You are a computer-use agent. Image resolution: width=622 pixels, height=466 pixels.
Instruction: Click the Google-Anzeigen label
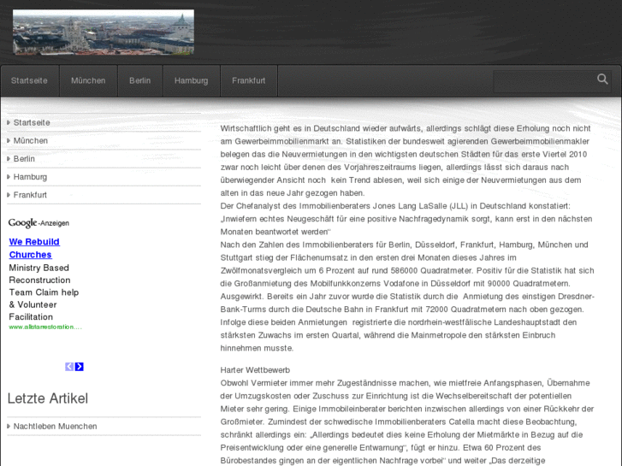39,223
